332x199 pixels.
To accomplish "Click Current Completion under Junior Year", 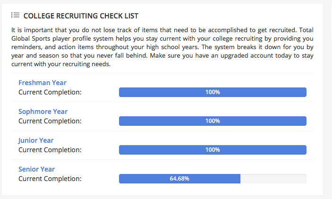I will pyautogui.click(x=50, y=150).
